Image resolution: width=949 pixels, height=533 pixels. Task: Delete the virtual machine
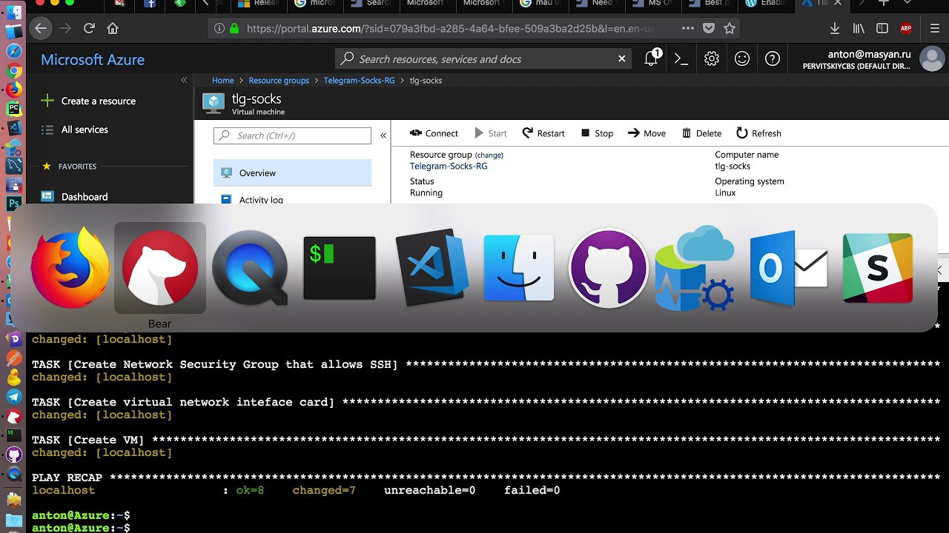pos(701,133)
